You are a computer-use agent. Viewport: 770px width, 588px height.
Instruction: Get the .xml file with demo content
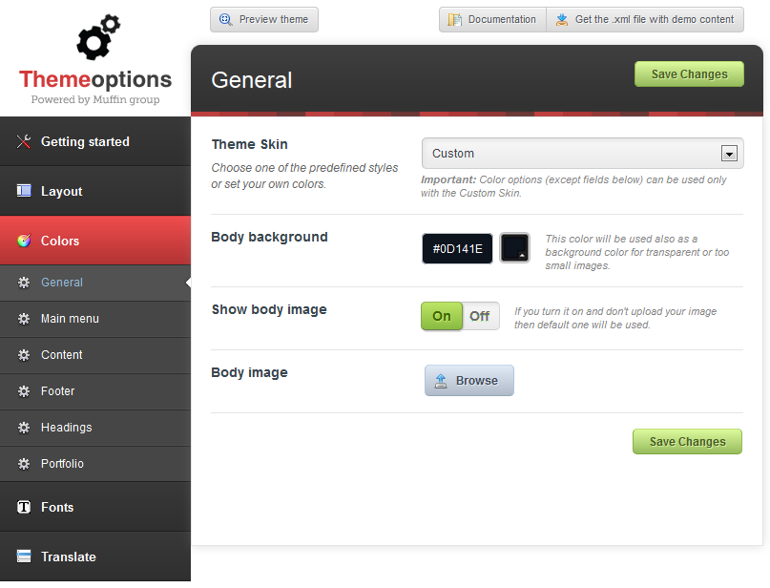(x=645, y=20)
